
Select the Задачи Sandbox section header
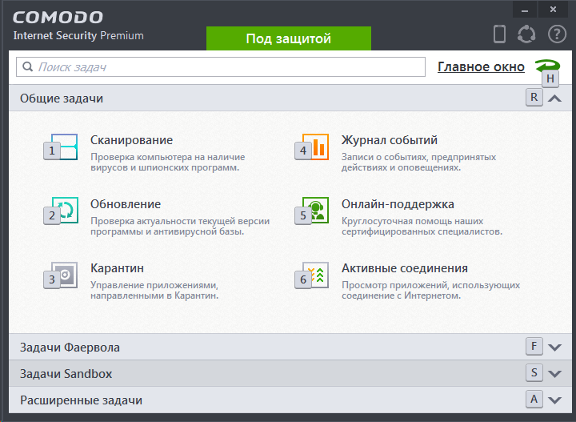click(x=290, y=373)
